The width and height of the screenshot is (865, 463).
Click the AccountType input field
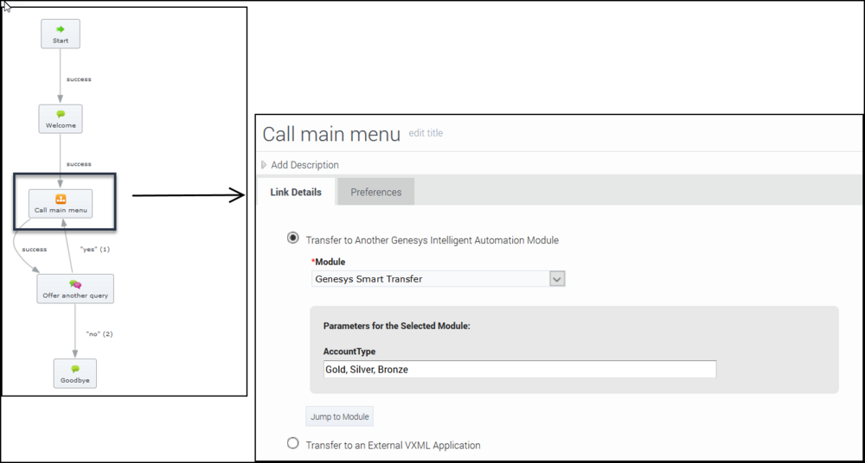click(x=520, y=370)
